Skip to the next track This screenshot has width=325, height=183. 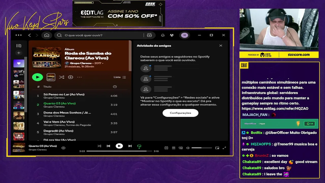click(130, 146)
